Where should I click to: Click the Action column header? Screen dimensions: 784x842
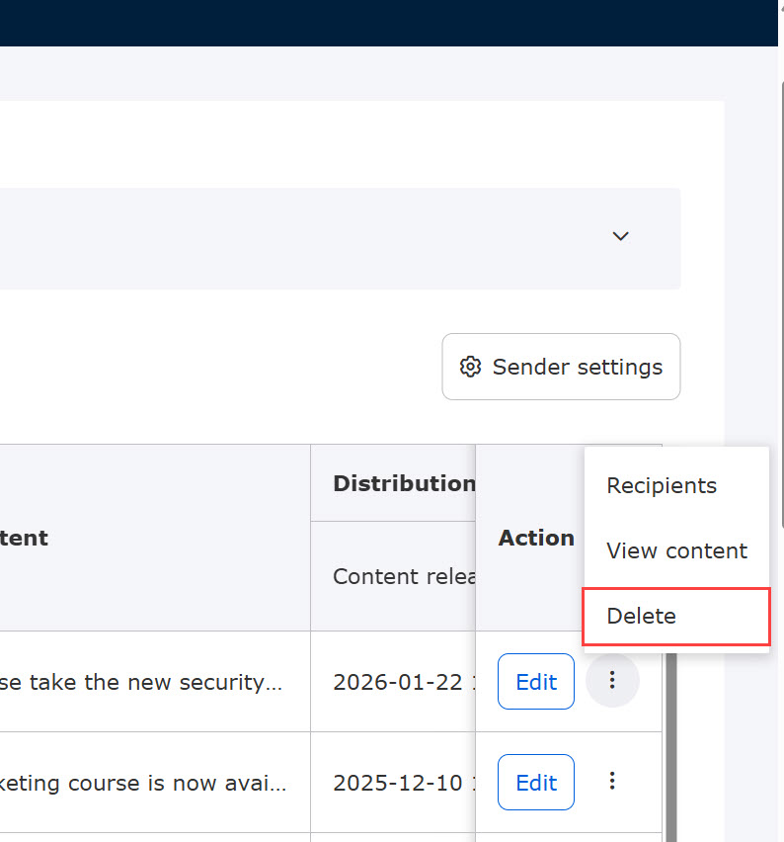(535, 538)
